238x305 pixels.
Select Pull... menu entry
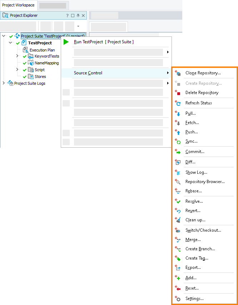(x=204, y=113)
